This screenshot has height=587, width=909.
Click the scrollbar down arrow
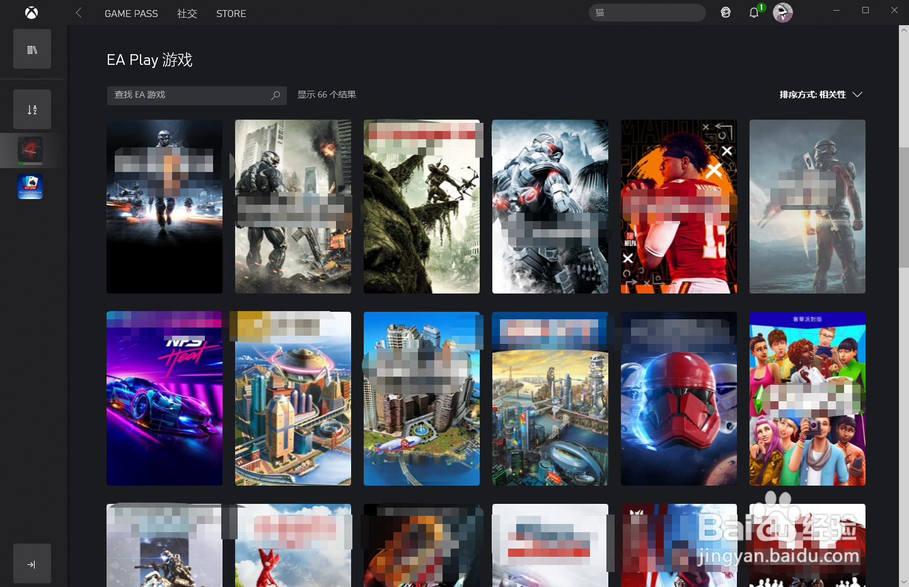point(904,582)
